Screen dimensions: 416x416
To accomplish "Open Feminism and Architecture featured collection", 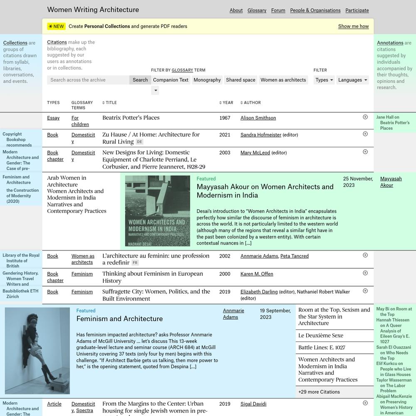I will [119, 319].
